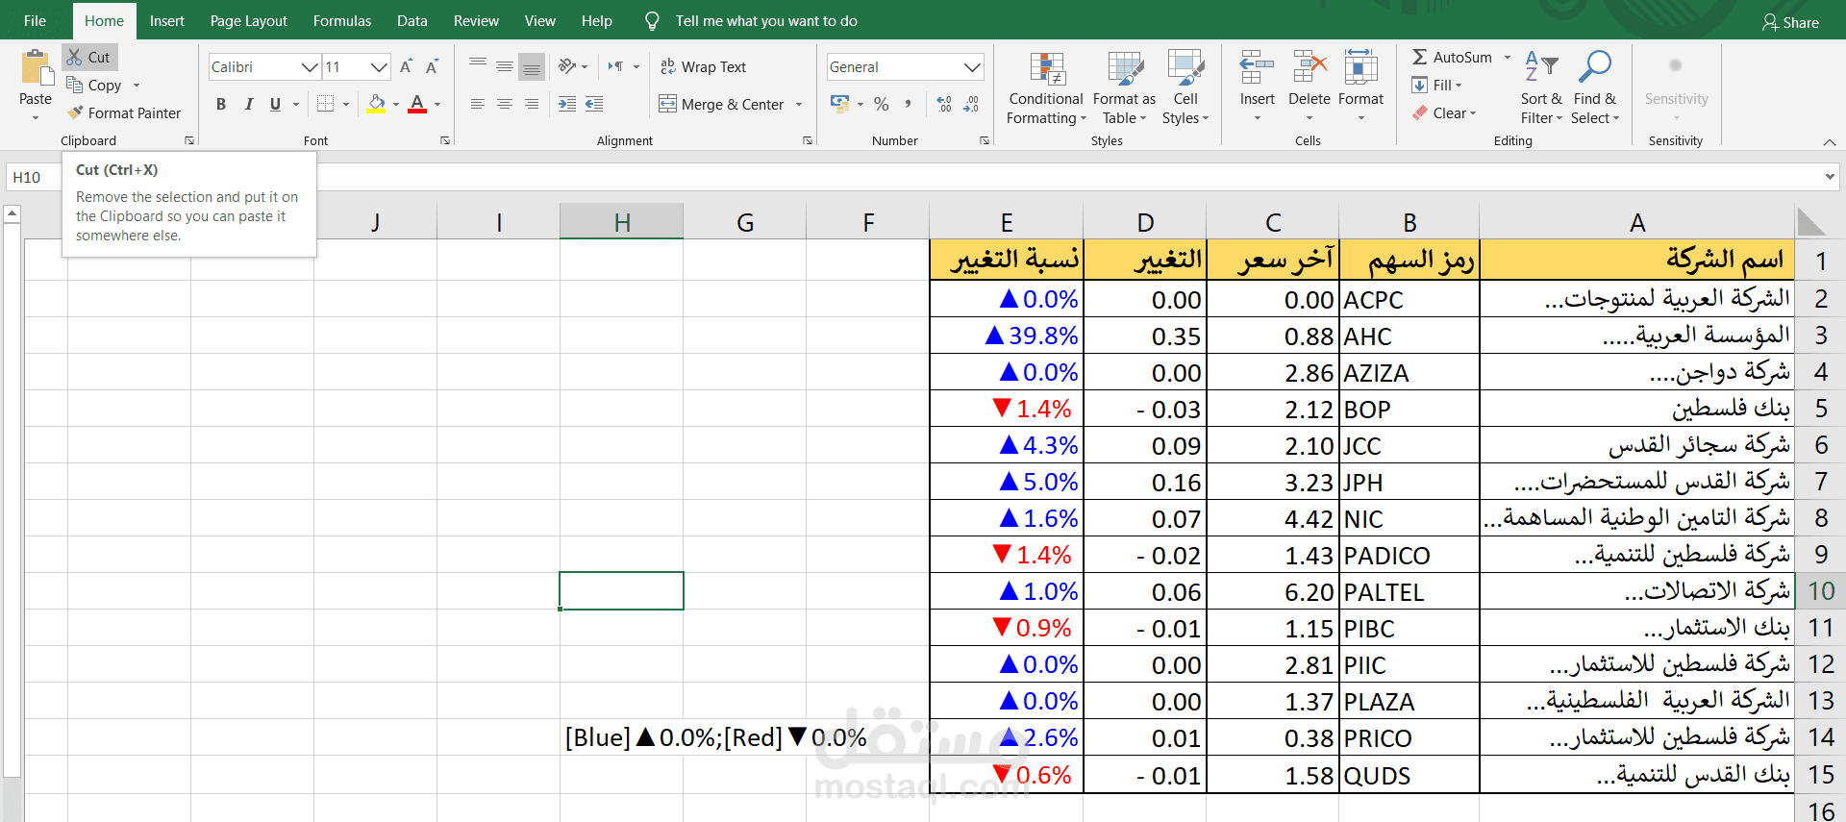Toggle Underline formatting

pyautogui.click(x=275, y=104)
